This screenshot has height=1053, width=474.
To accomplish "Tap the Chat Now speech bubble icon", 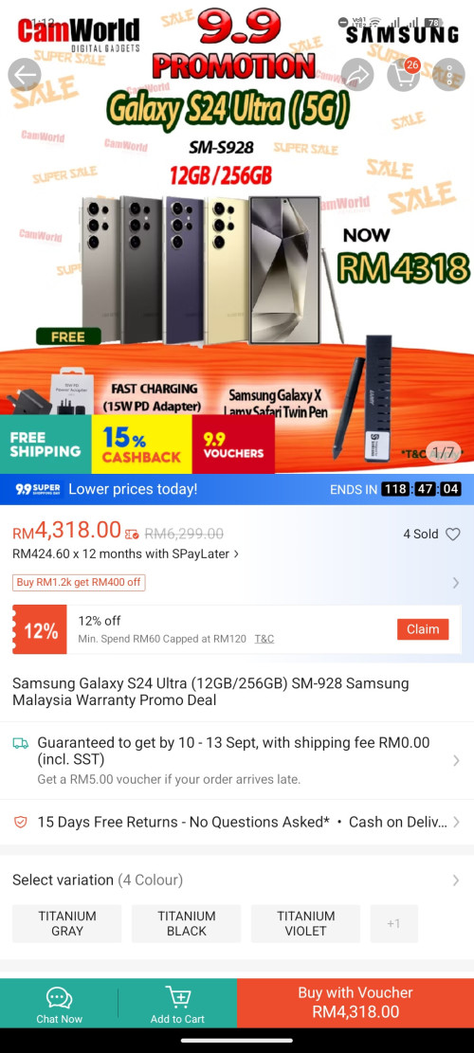I will click(59, 998).
